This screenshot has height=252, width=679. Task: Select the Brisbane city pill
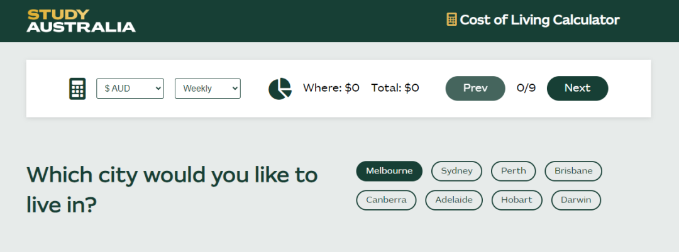[573, 171]
